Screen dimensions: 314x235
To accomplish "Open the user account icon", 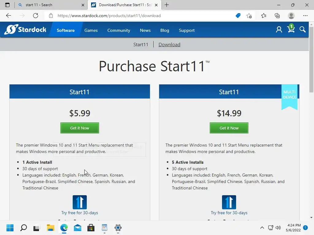I will pos(279,30).
